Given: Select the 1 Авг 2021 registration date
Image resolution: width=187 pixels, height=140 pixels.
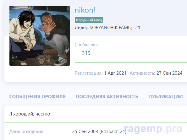Looking at the screenshot, I should coord(115,73).
